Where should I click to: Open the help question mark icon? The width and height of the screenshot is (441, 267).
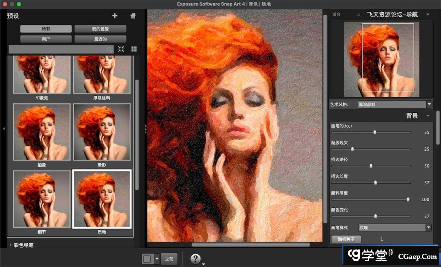click(x=196, y=258)
